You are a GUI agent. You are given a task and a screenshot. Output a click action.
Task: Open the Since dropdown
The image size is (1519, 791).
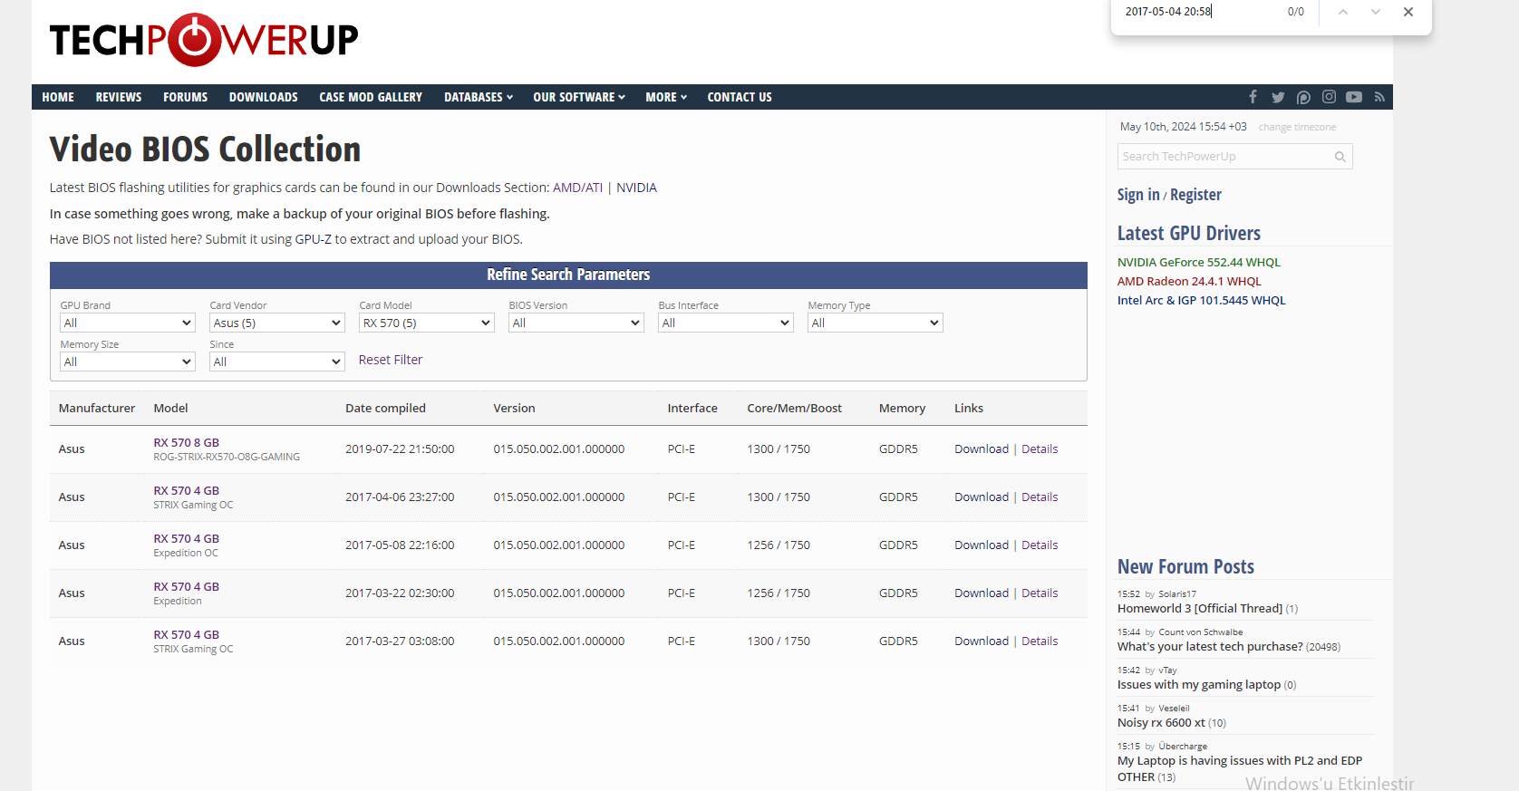(277, 362)
